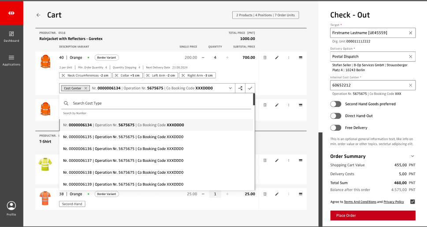Click the split cost center icon

[240, 88]
